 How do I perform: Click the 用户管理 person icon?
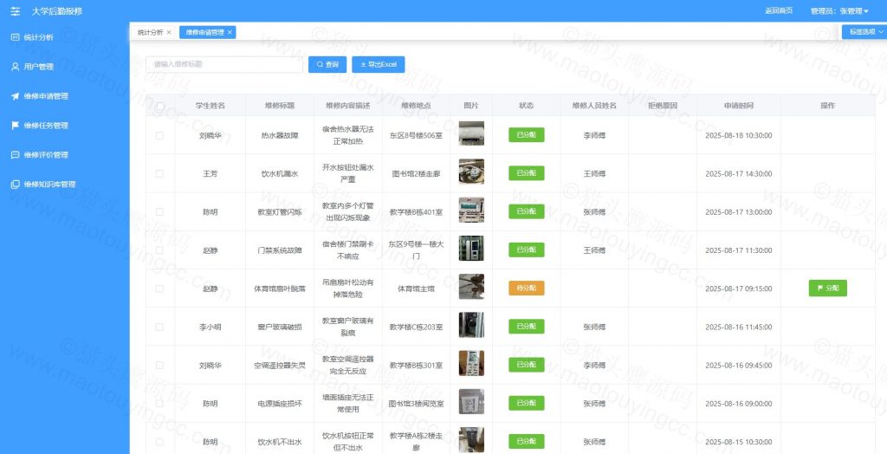16,67
